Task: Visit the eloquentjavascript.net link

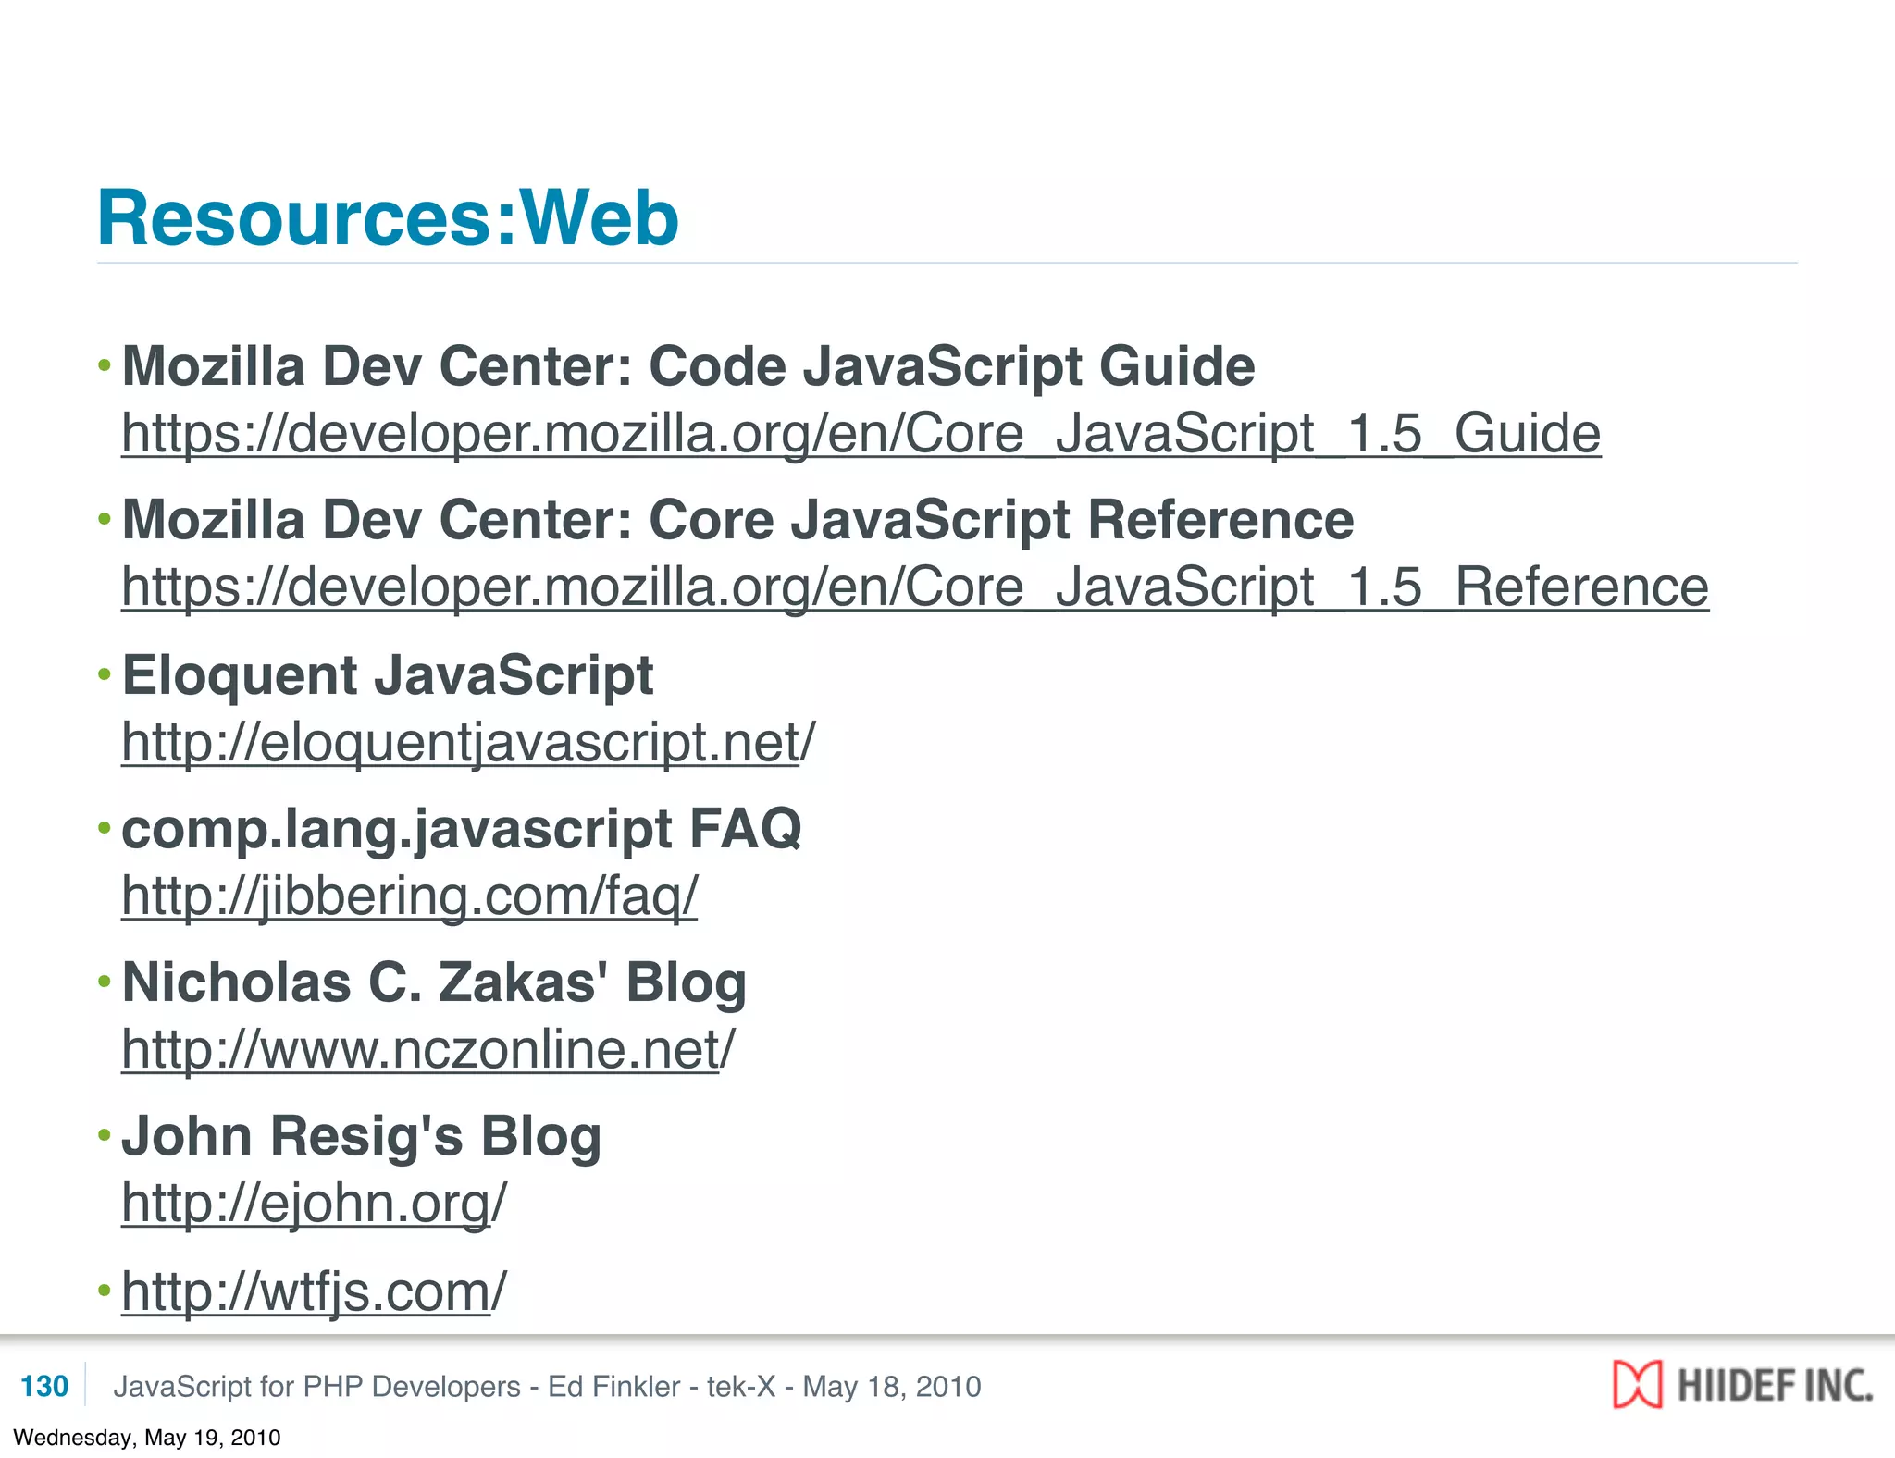Action: 469,742
